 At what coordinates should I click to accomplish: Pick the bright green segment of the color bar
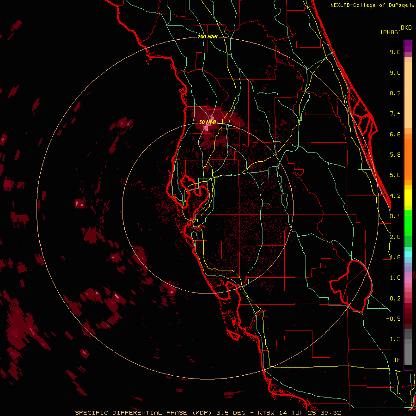[x=408, y=223]
